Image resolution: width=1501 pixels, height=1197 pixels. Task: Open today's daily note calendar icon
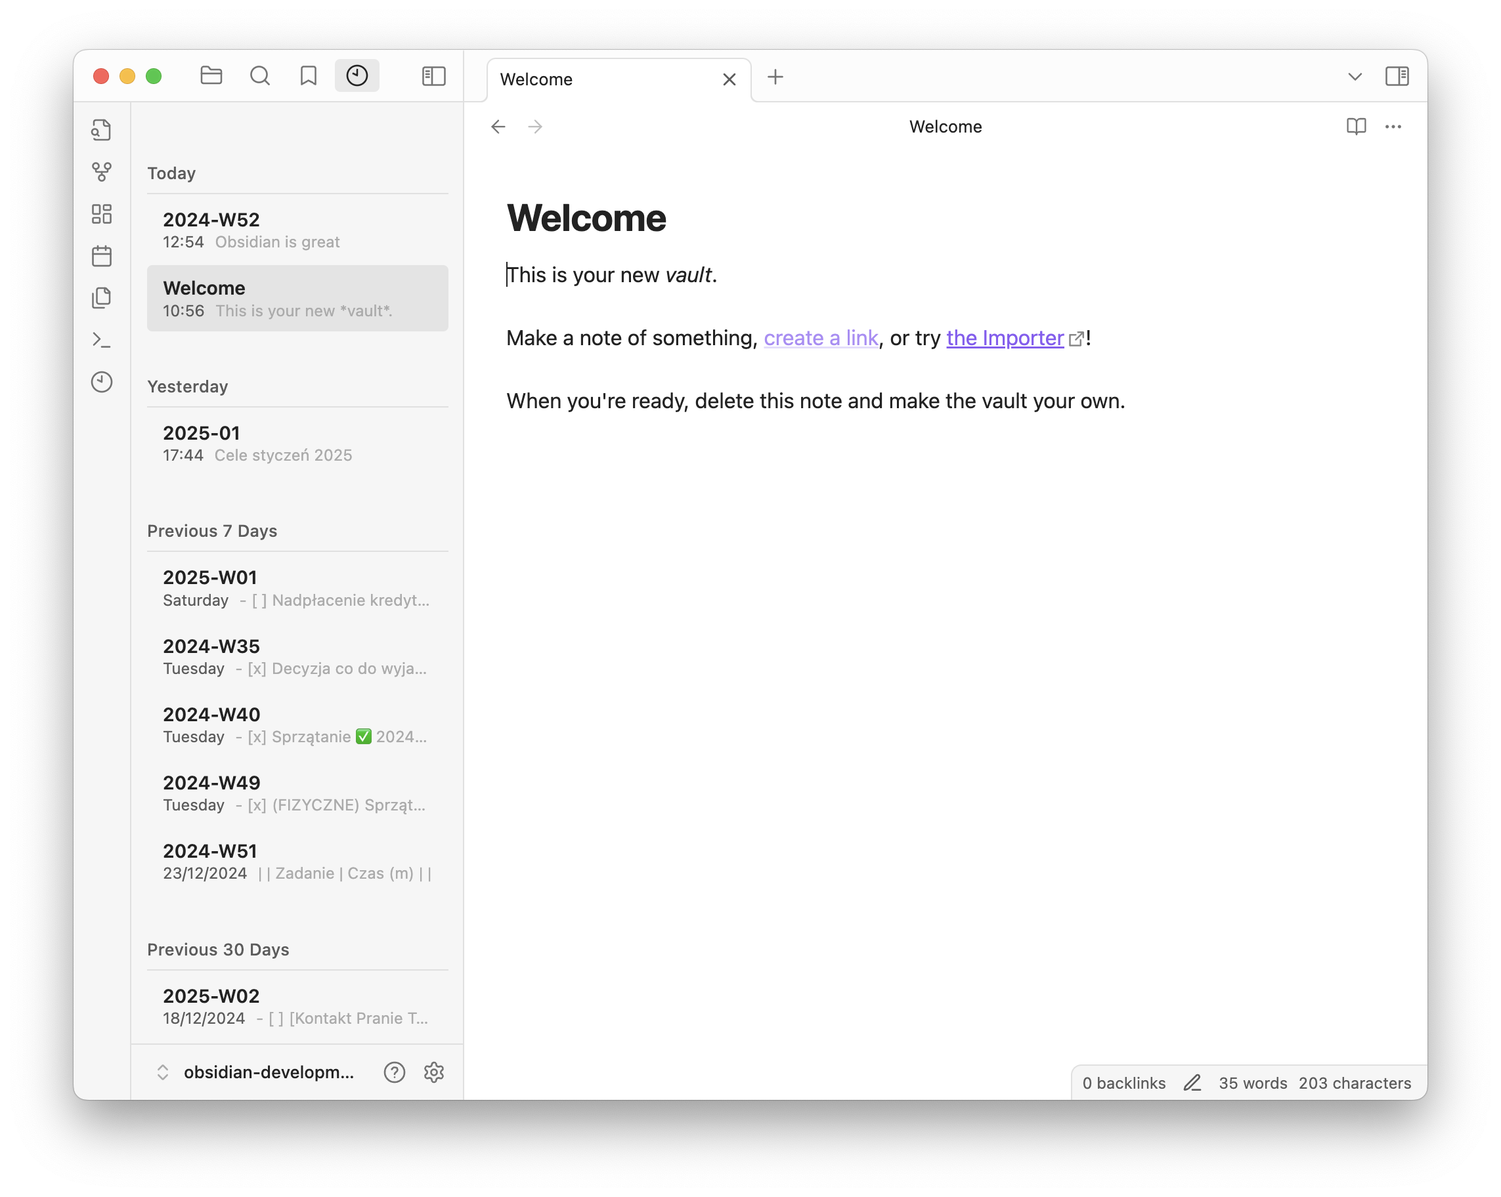(x=102, y=256)
